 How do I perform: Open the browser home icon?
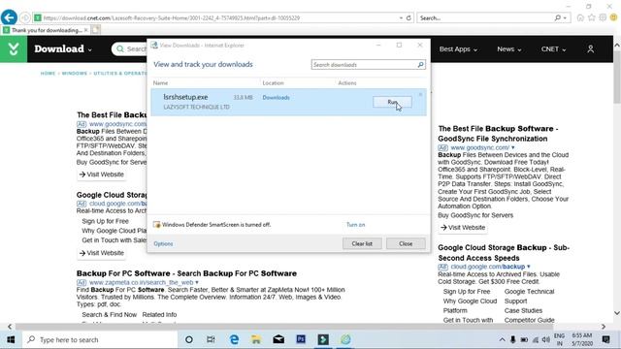click(x=580, y=17)
